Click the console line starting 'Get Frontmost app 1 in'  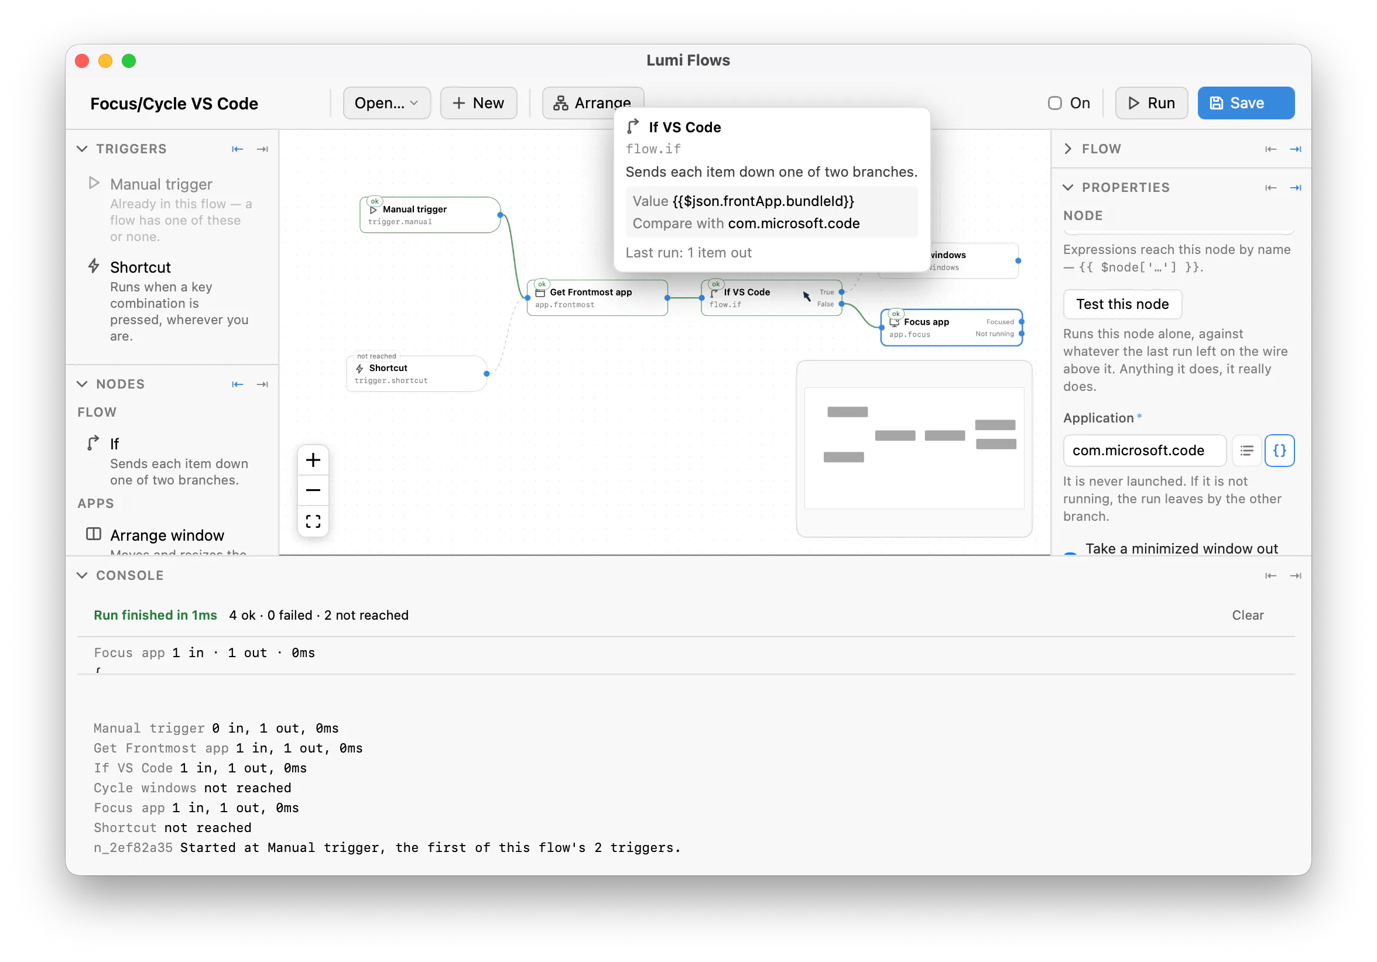click(x=228, y=748)
